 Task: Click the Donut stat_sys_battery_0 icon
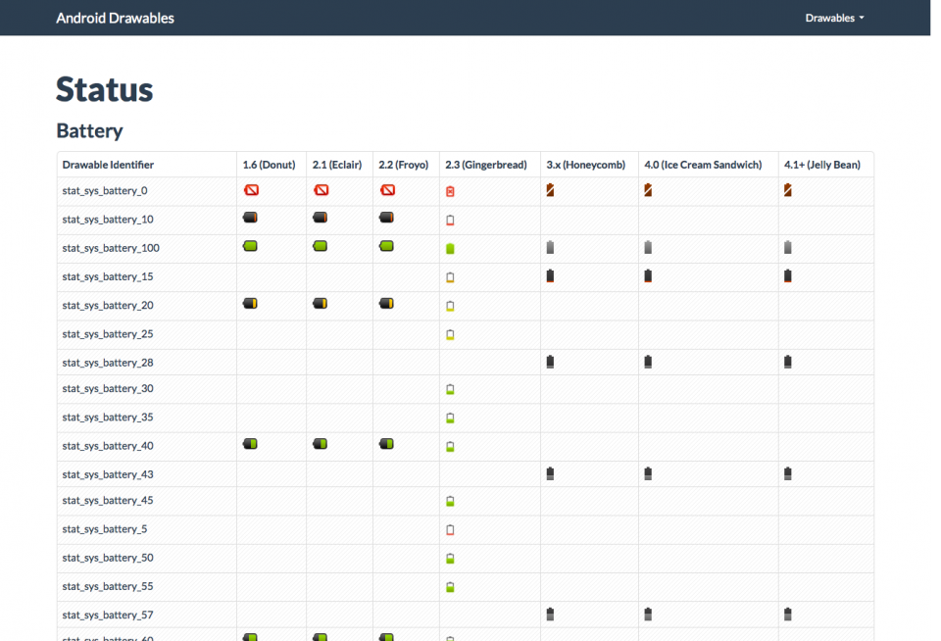pos(251,190)
